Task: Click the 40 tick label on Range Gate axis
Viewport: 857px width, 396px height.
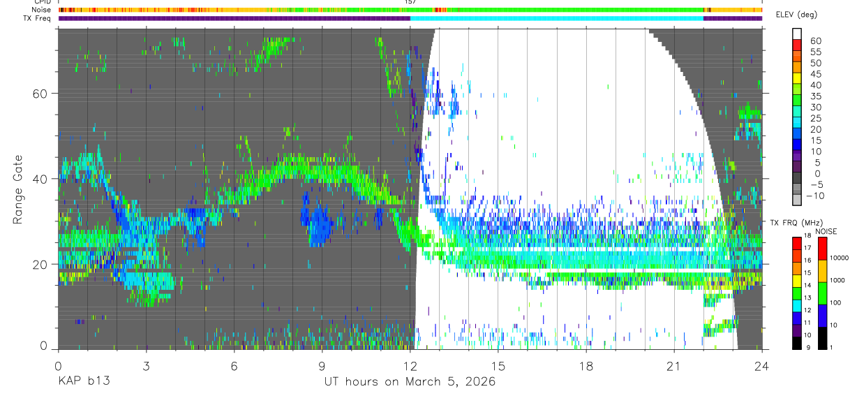Action: (40, 179)
